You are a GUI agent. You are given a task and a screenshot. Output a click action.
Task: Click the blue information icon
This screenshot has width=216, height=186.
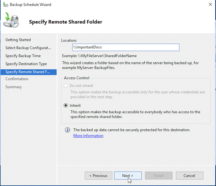tap(67, 130)
